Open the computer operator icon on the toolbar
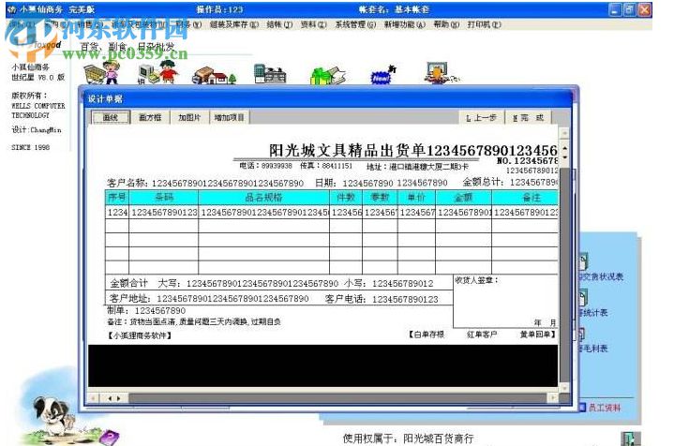The image size is (674, 446). click(440, 72)
